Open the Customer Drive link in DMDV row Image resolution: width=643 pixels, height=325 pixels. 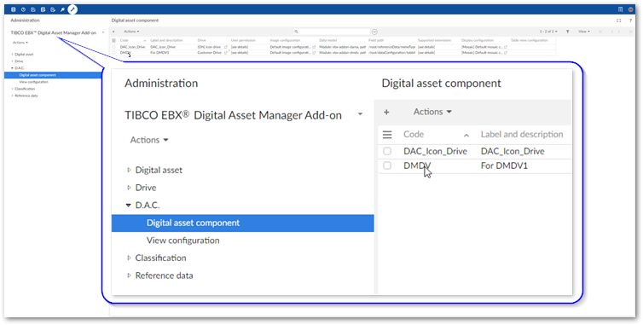pos(210,53)
